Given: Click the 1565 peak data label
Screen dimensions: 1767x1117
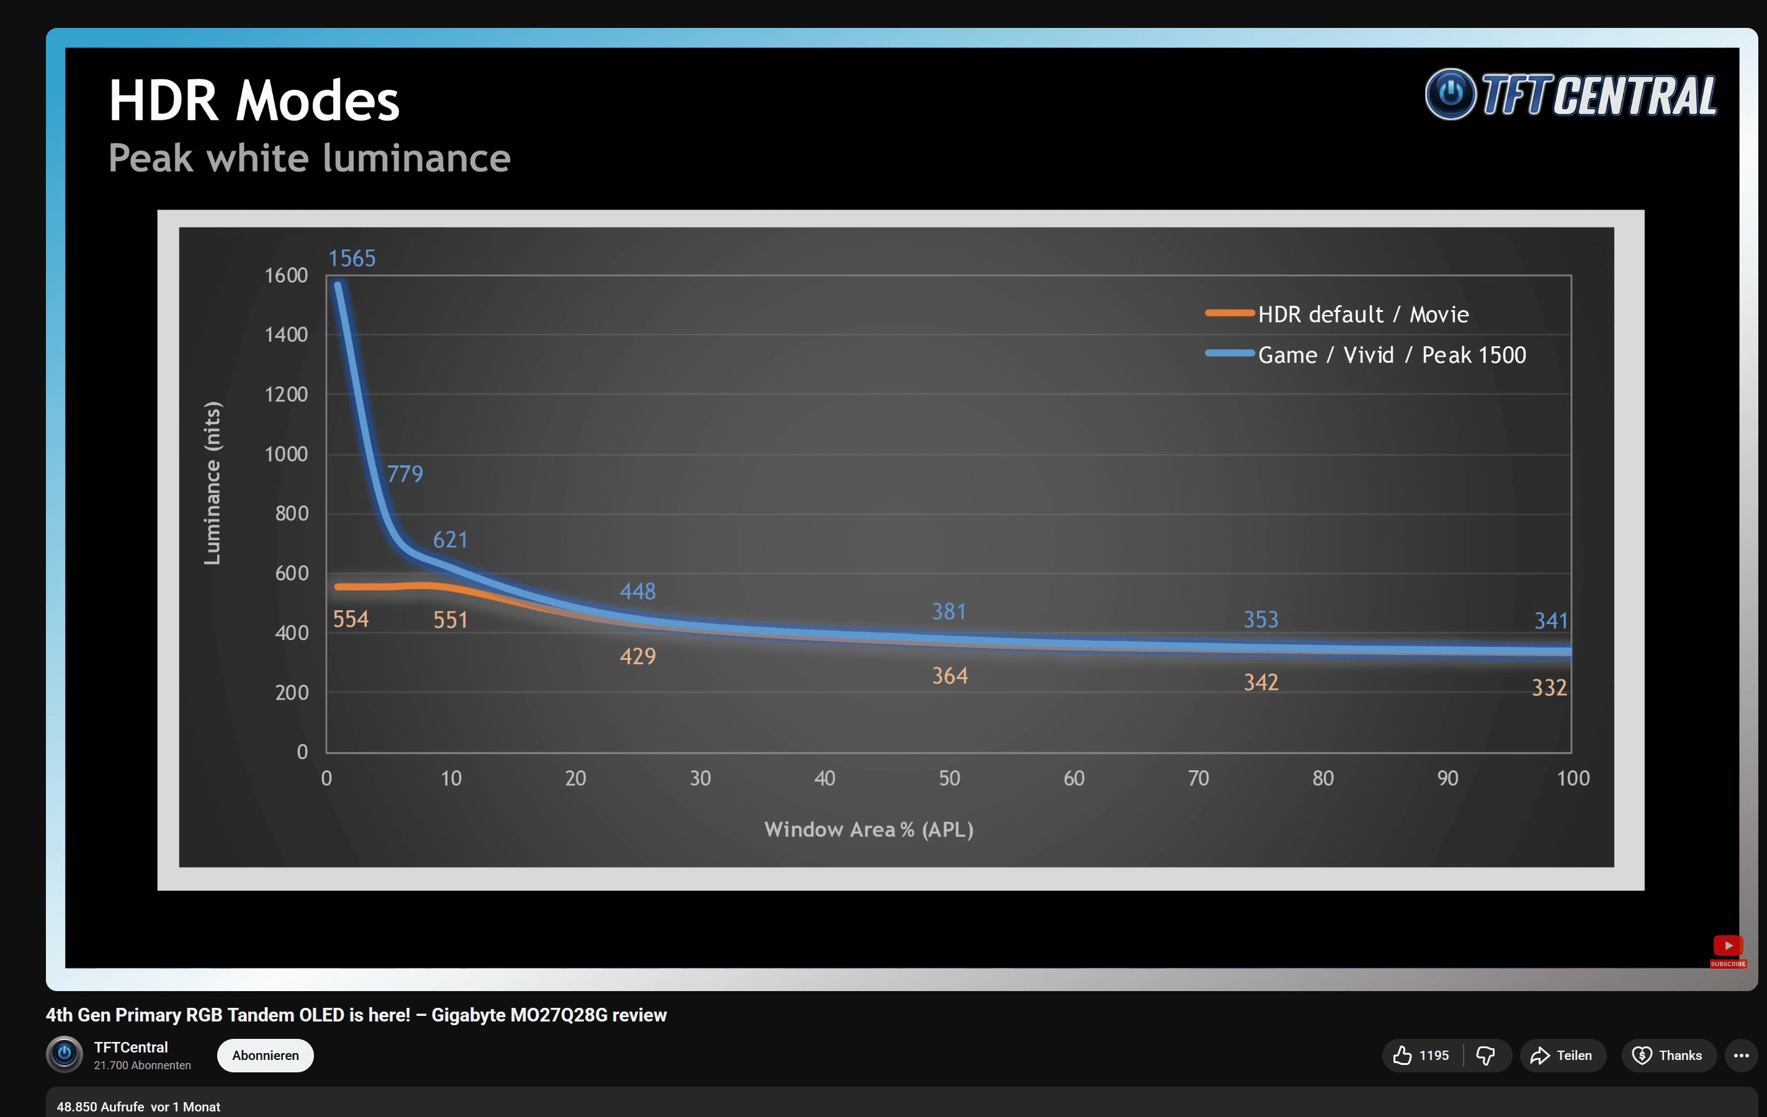Looking at the screenshot, I should tap(352, 258).
